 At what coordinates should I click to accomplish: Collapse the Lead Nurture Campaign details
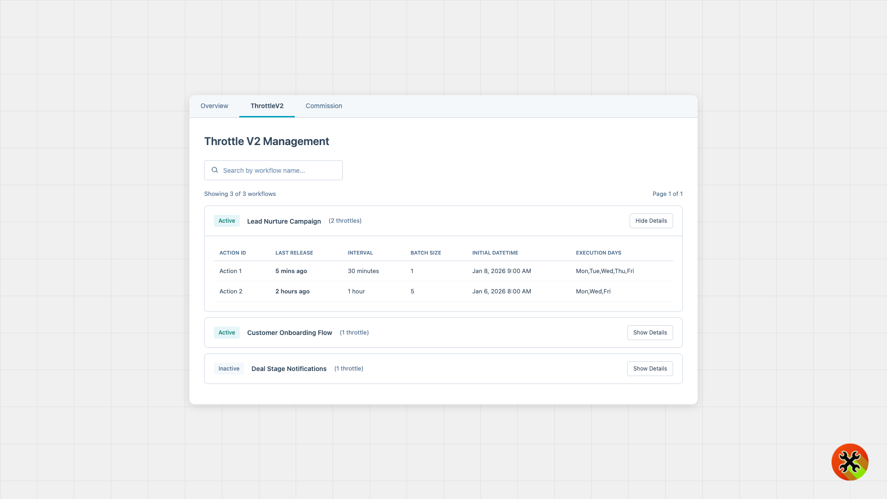[x=651, y=220]
